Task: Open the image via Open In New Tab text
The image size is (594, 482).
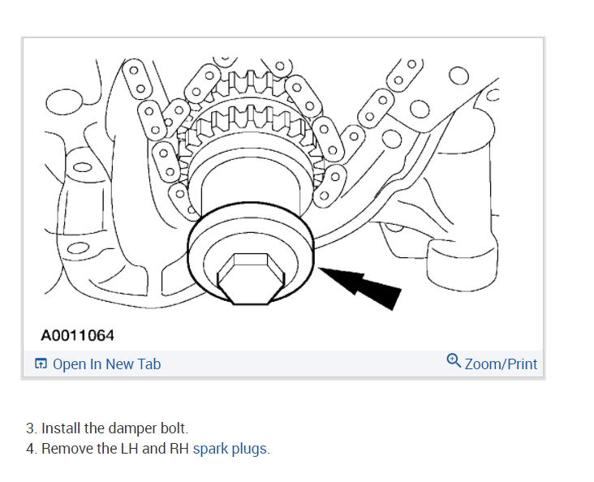Action: 107,364
